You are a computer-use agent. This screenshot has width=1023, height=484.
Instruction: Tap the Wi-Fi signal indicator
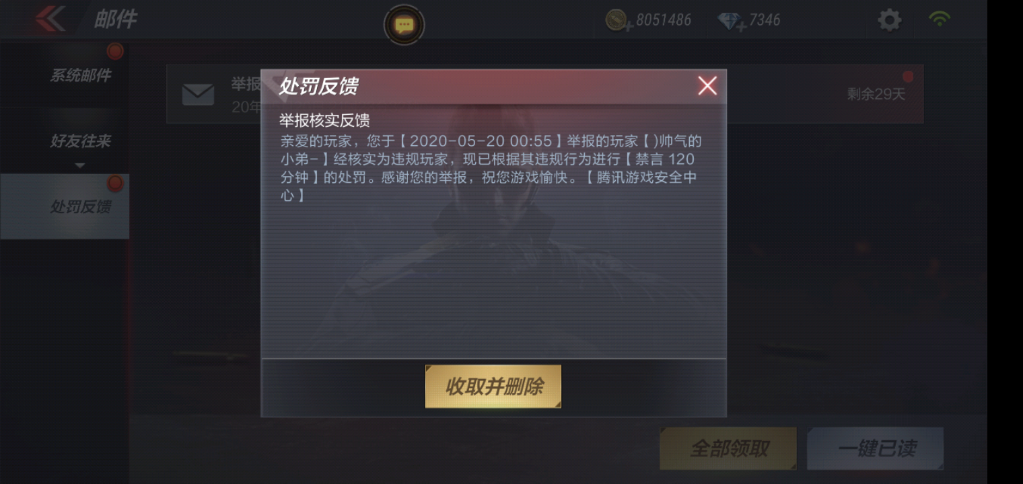coord(940,19)
